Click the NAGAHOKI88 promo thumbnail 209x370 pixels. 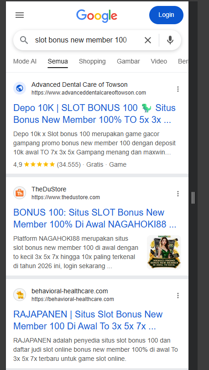164,252
